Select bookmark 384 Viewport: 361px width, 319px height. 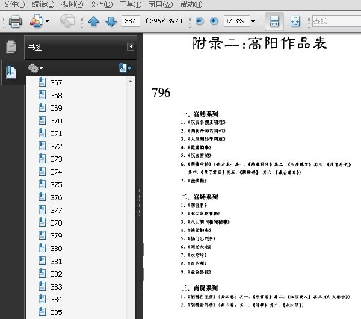[56, 299]
